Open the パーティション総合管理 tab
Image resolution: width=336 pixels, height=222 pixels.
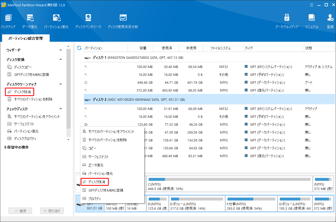(25, 38)
